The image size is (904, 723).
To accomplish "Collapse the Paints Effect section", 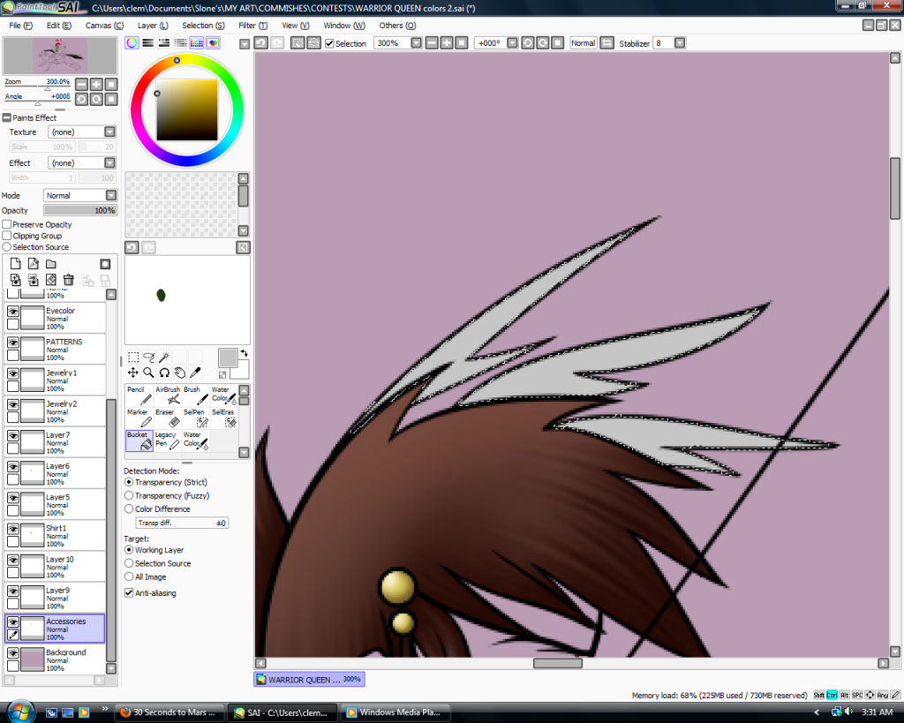I will pos(7,117).
